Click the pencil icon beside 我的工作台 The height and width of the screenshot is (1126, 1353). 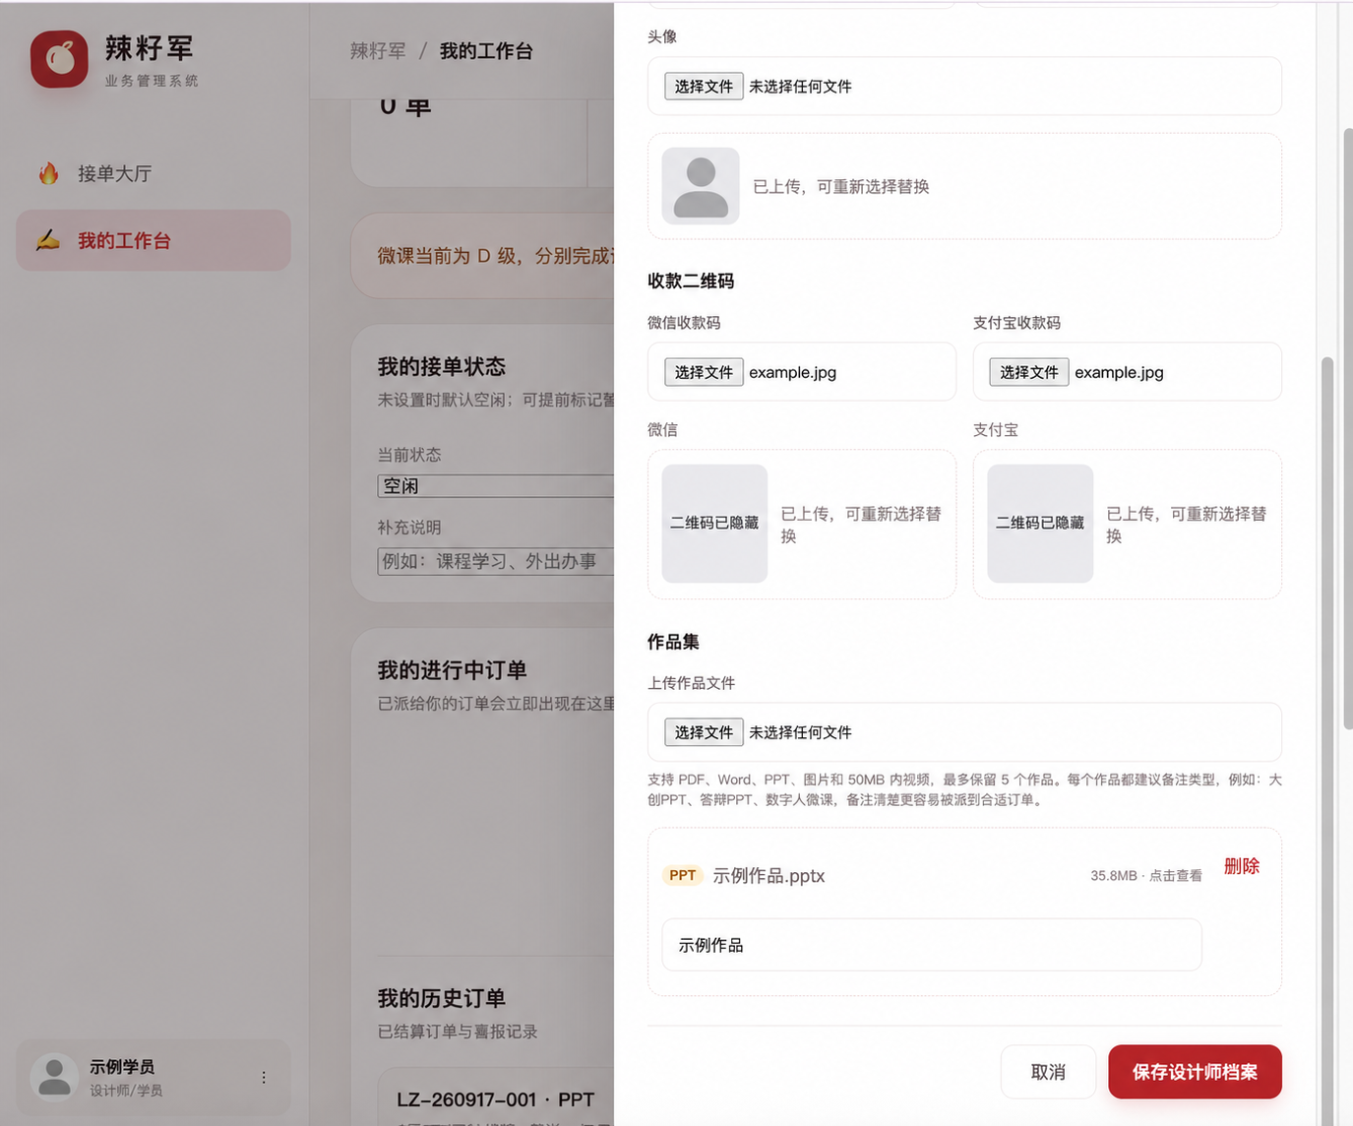point(48,240)
